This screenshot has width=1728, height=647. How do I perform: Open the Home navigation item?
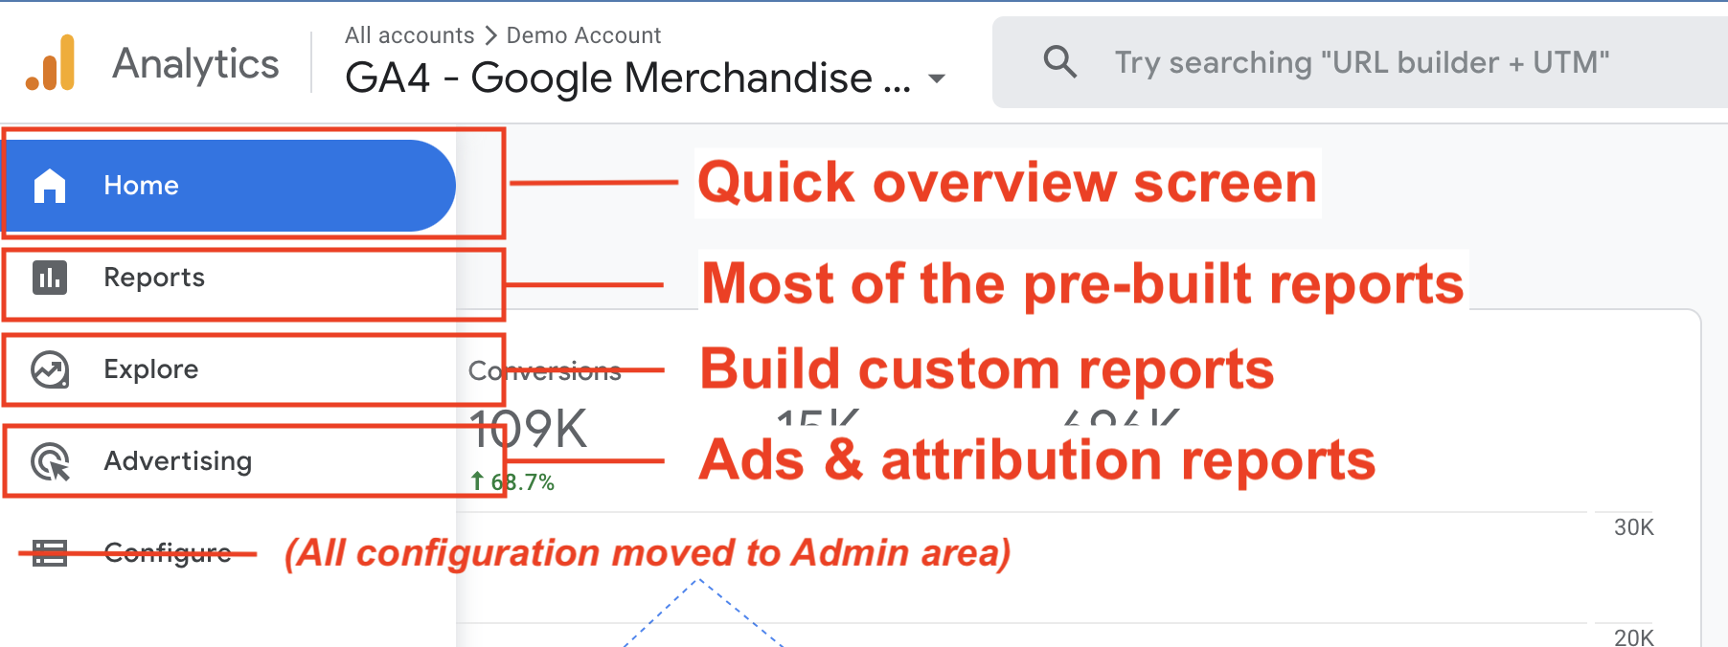(141, 186)
